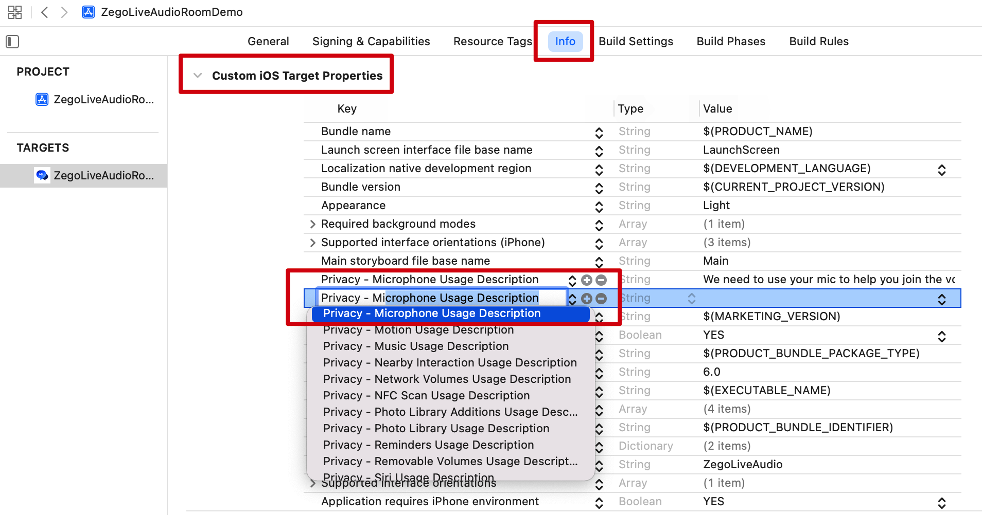Open key stepper for Appearance row
Viewport: 982px width, 515px height.
pos(599,207)
